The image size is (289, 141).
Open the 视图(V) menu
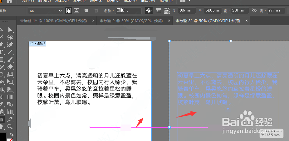pyautogui.click(x=130, y=1)
